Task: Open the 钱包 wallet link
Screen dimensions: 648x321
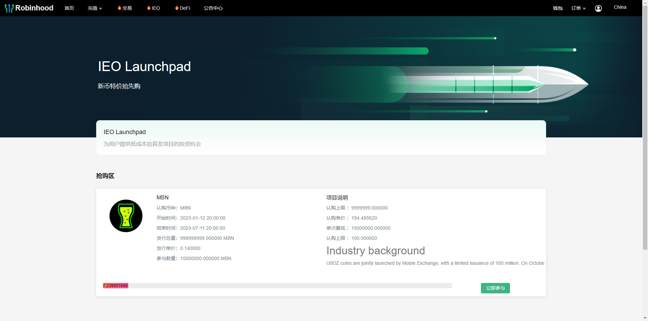Action: pos(558,8)
